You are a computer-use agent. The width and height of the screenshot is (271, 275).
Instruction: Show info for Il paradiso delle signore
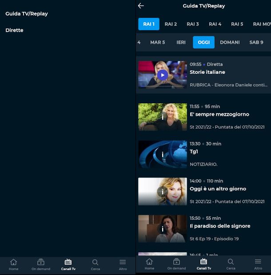pos(163,229)
